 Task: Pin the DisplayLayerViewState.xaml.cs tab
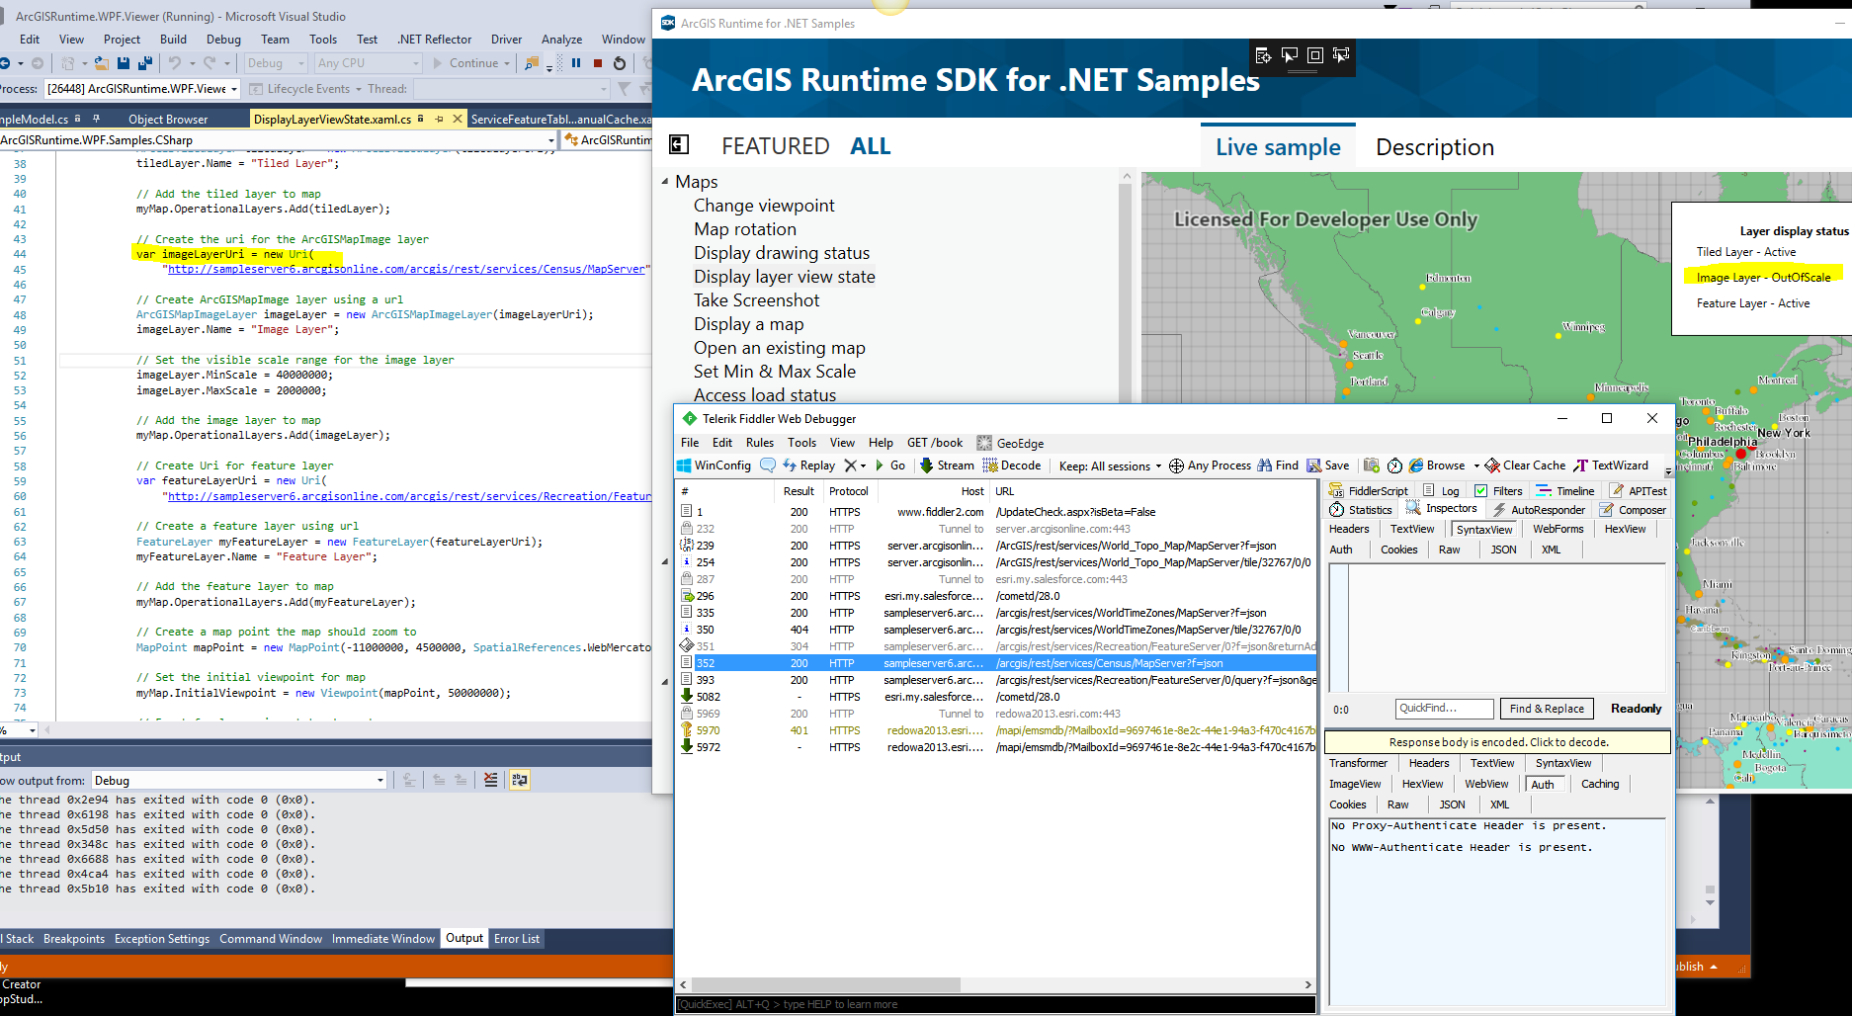[440, 119]
